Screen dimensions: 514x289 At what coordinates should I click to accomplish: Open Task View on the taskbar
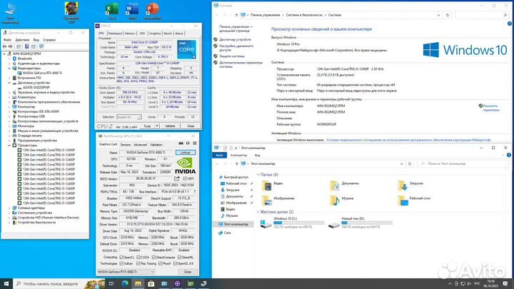pyautogui.click(x=111, y=283)
